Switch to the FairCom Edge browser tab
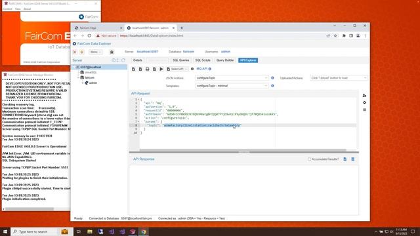420x236 pixels. 97,28
